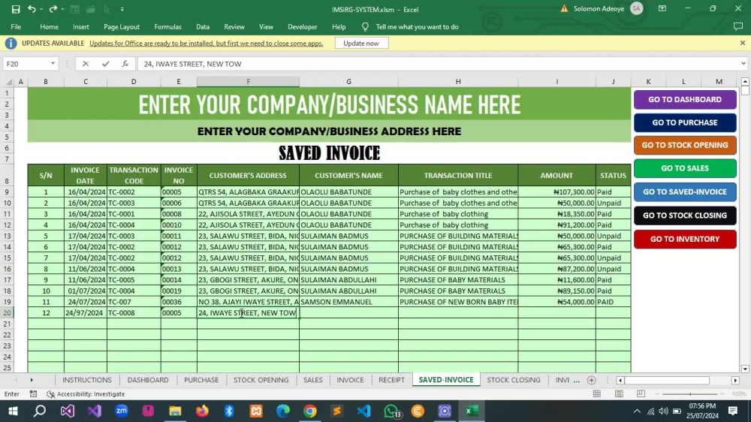
Task: Switch to the RECEIPT sheet tab
Action: click(x=391, y=380)
